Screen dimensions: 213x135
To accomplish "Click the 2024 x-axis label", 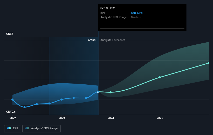I will coord(111,118).
